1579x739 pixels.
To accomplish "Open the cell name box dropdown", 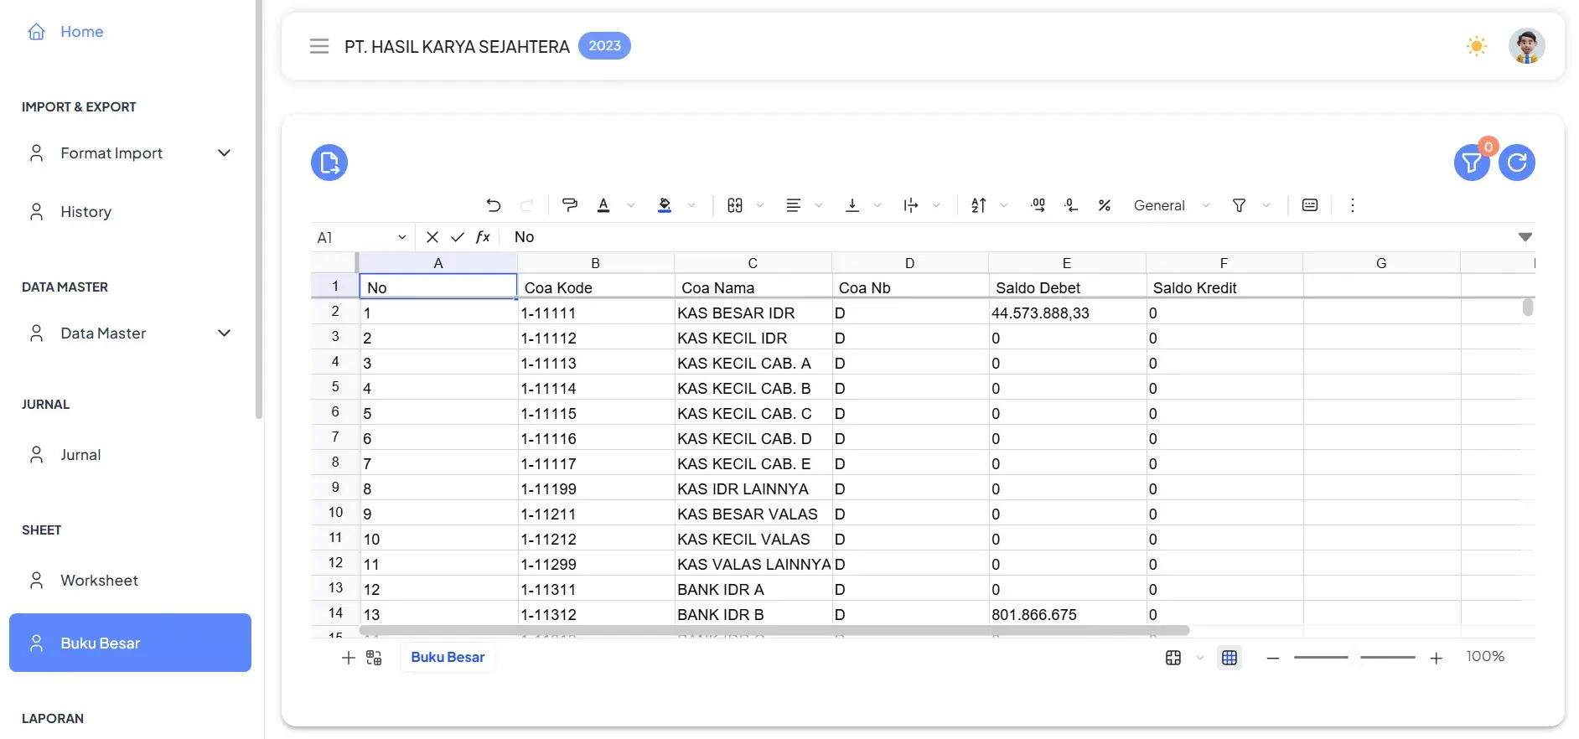I will (x=402, y=238).
